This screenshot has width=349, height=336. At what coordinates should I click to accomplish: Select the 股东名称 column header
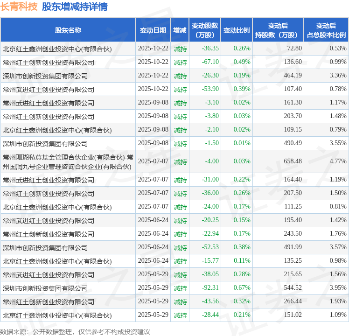pyautogui.click(x=68, y=30)
